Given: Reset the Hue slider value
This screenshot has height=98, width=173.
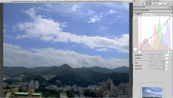Looking at the screenshot, I should click(x=164, y=63).
